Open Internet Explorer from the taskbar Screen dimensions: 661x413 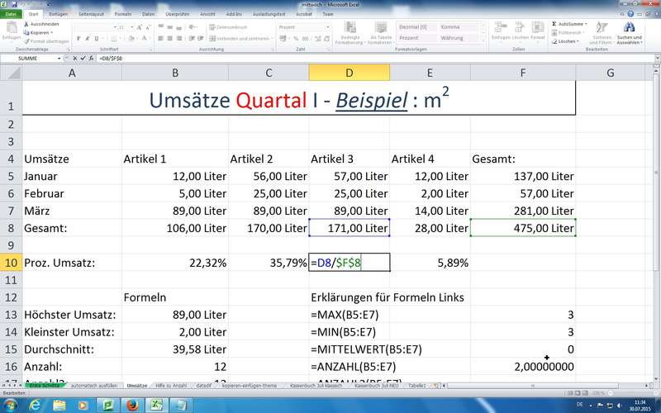point(36,406)
